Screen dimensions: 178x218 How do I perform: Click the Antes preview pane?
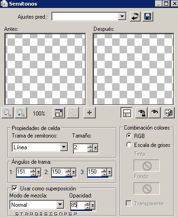(x=45, y=69)
